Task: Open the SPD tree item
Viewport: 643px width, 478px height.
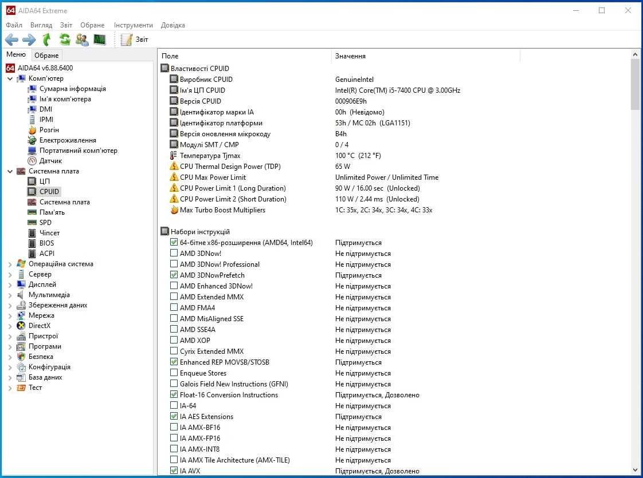Action: [45, 223]
